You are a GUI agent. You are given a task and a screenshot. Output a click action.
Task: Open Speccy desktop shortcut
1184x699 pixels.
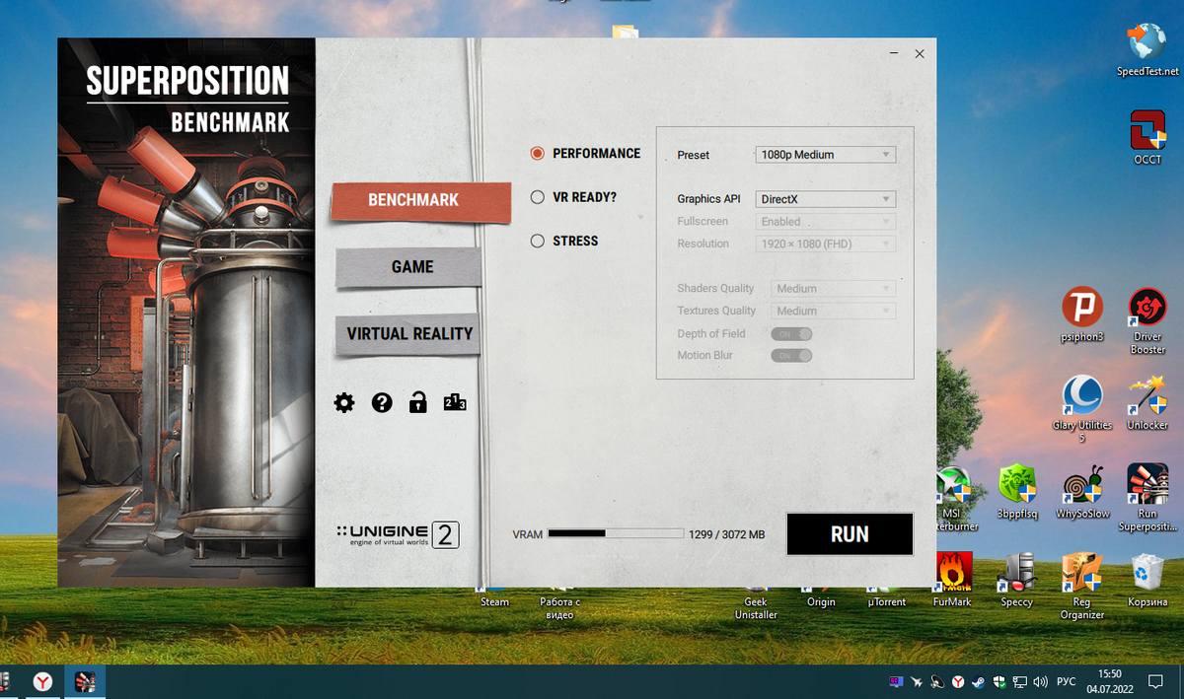(x=1017, y=580)
